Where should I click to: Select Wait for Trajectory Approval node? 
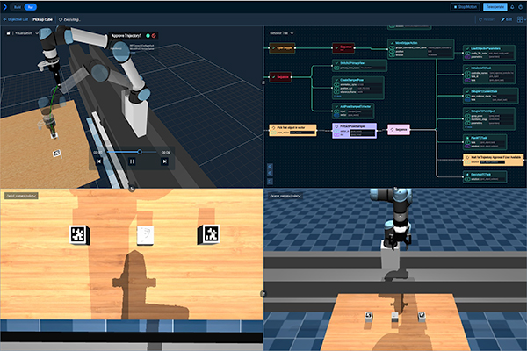[x=494, y=160]
